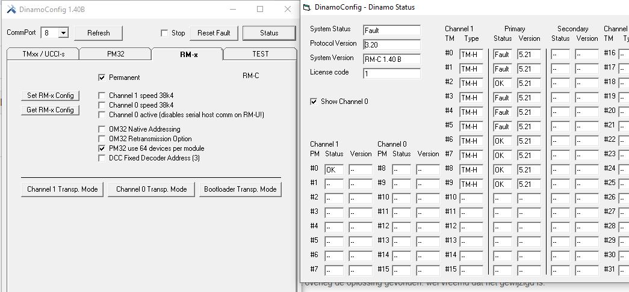Start Bootloader Transp. Mode
The image size is (629, 292).
click(240, 189)
